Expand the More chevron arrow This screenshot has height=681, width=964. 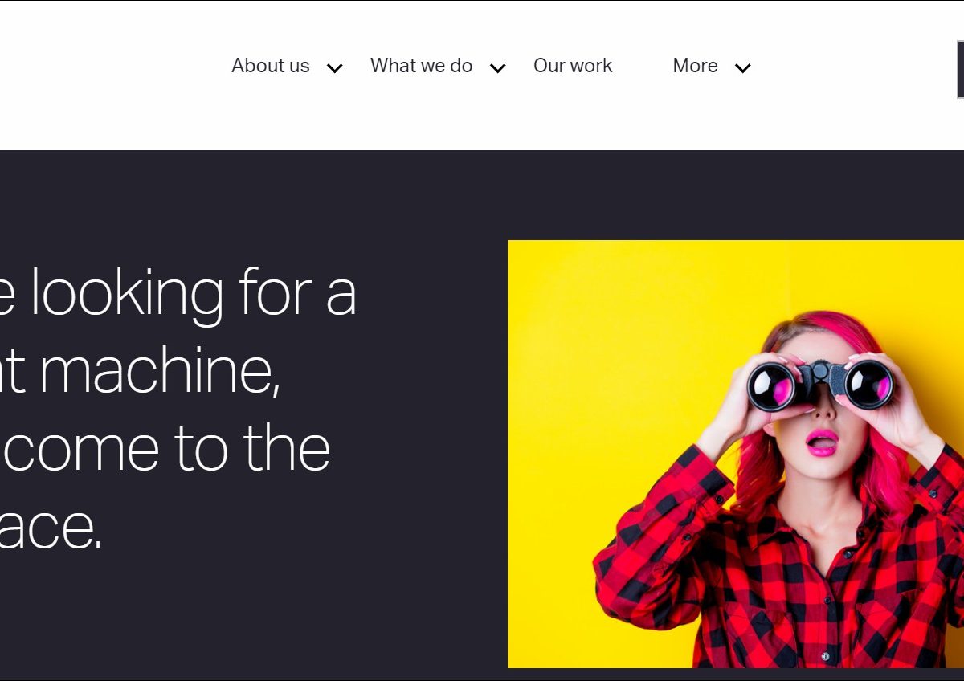(x=743, y=68)
